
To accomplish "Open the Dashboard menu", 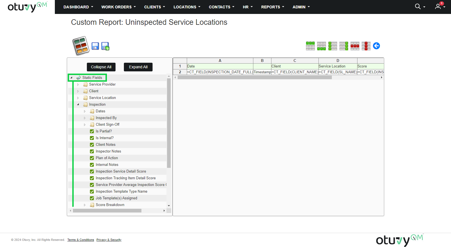I will pyautogui.click(x=78, y=7).
